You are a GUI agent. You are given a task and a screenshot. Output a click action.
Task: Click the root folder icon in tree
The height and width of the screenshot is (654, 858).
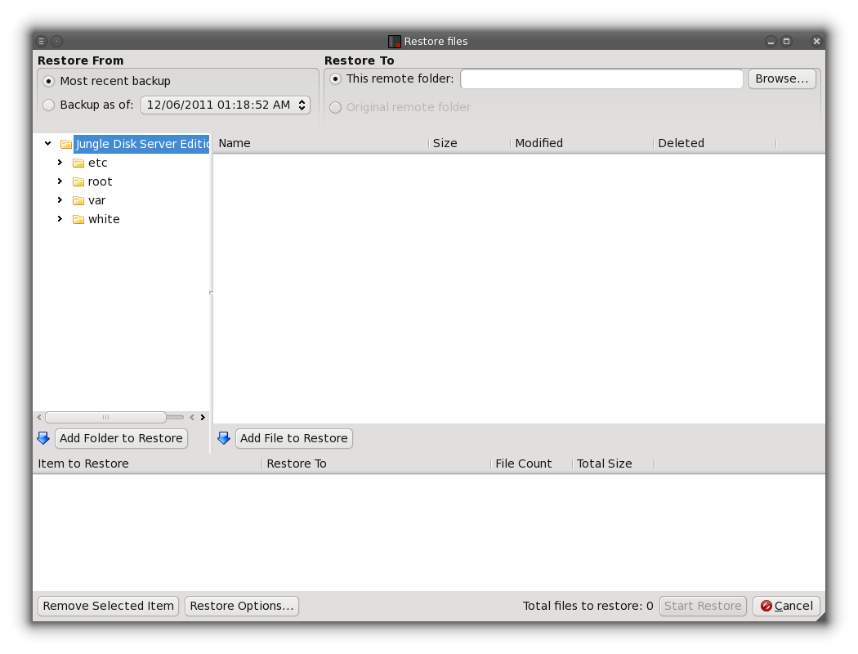(78, 181)
